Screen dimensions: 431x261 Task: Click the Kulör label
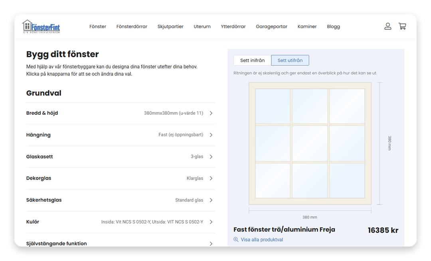coord(33,222)
